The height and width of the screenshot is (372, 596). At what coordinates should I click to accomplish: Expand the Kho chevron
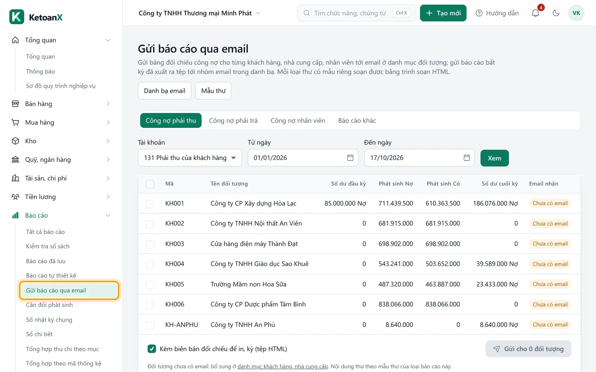pos(108,141)
